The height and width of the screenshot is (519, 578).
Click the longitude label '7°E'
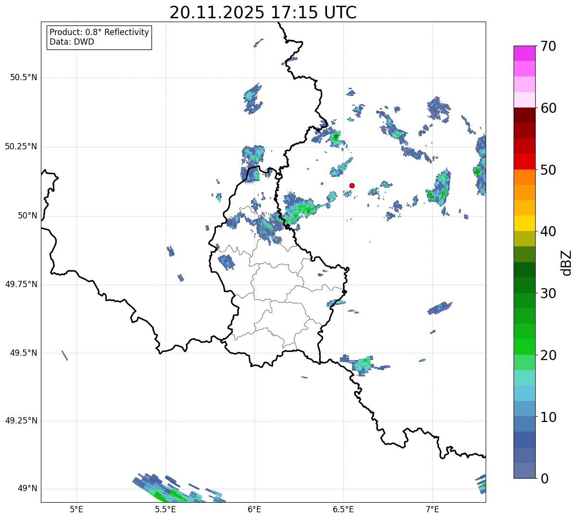pos(432,509)
